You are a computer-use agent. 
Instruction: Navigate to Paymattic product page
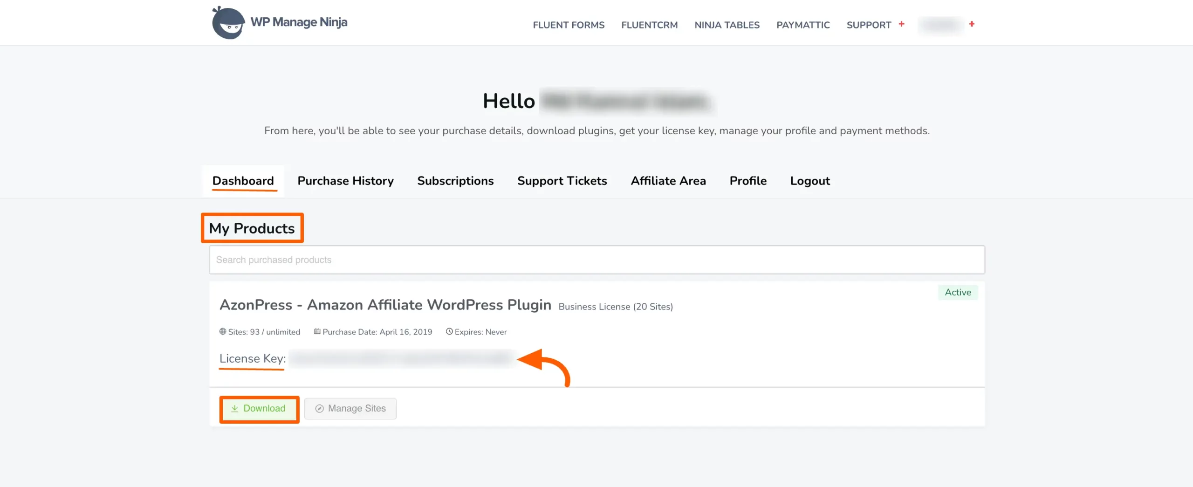click(802, 25)
